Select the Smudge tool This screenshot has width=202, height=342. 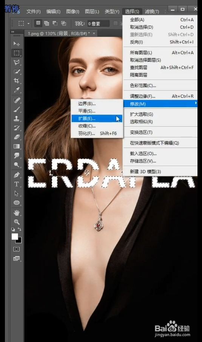17,155
